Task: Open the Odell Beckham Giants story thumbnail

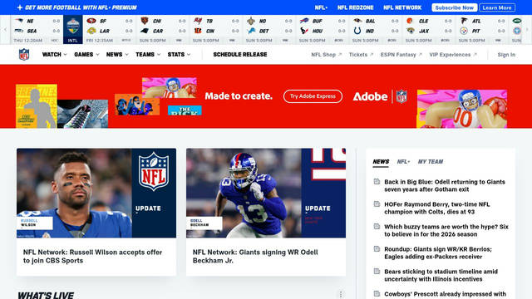Action: click(266, 193)
